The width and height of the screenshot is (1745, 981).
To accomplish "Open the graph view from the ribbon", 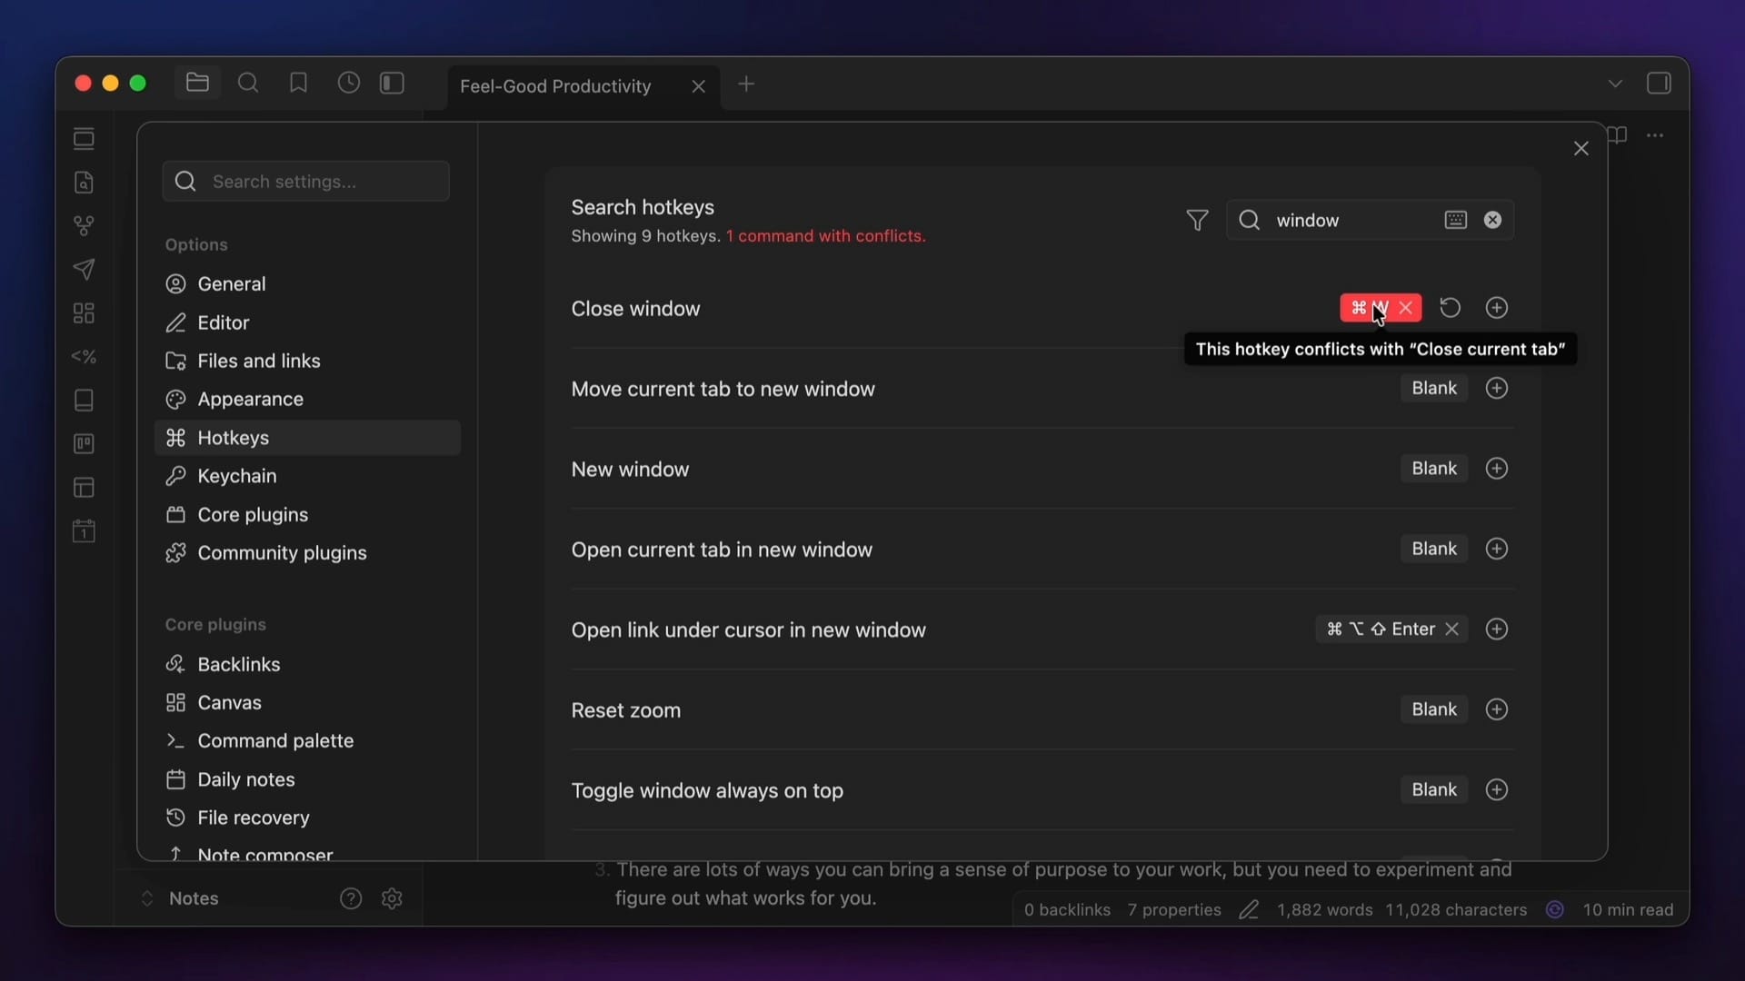I will 84,226.
